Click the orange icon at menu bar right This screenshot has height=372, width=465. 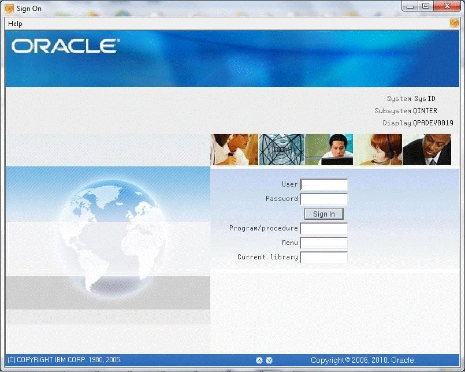[x=454, y=23]
